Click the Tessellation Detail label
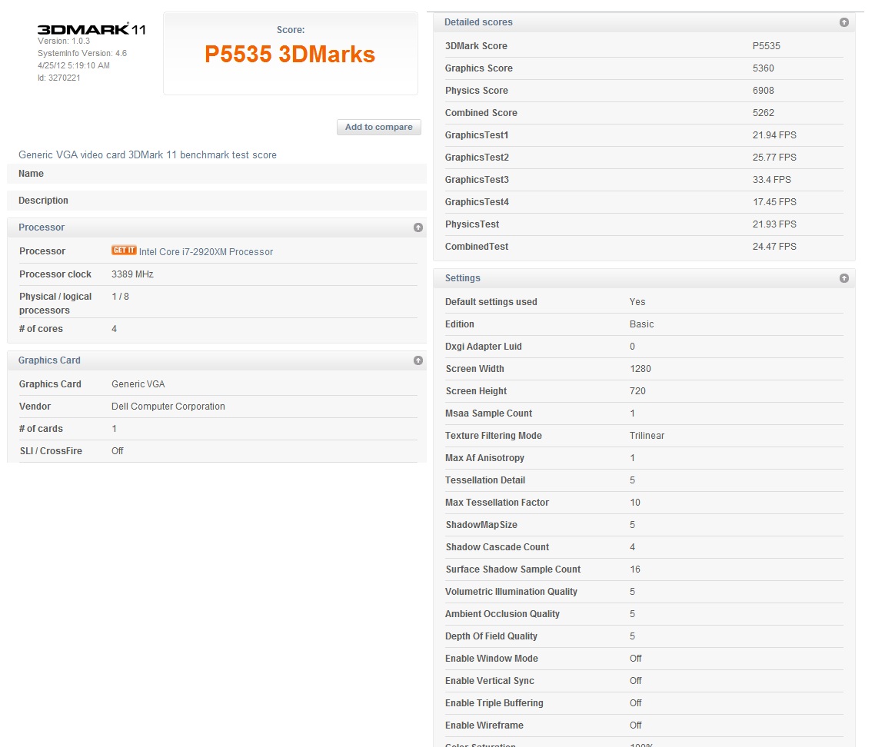This screenshot has height=747, width=885. [x=485, y=480]
